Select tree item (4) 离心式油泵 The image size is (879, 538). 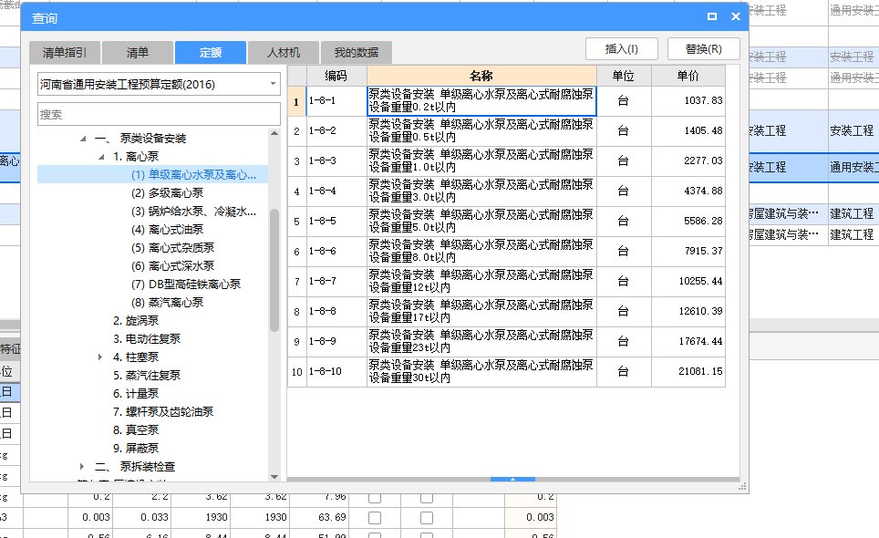(x=167, y=230)
